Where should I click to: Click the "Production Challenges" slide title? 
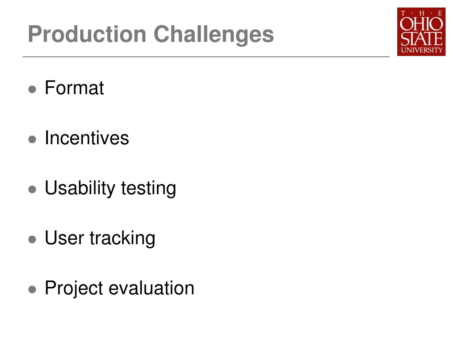tap(151, 34)
